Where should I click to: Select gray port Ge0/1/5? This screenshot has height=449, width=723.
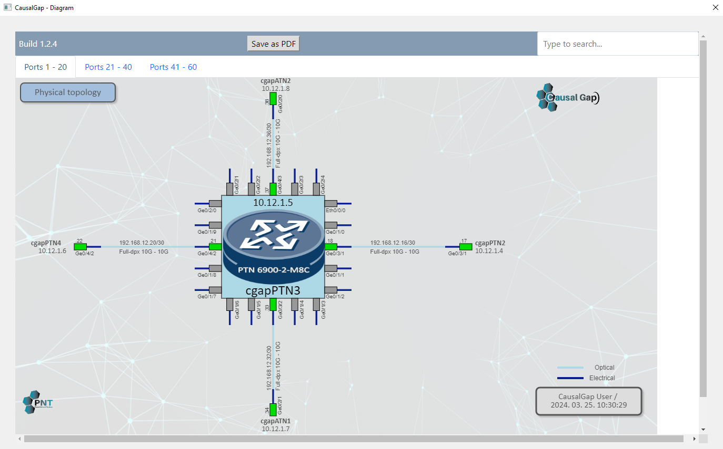252,305
